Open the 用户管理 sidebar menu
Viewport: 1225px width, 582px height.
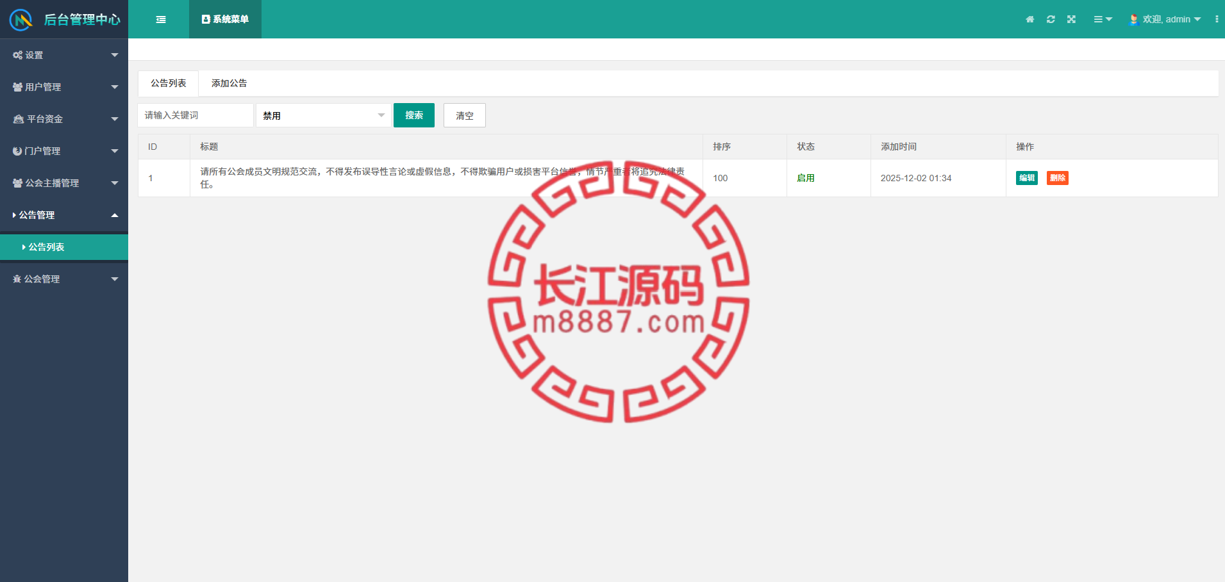click(x=64, y=87)
